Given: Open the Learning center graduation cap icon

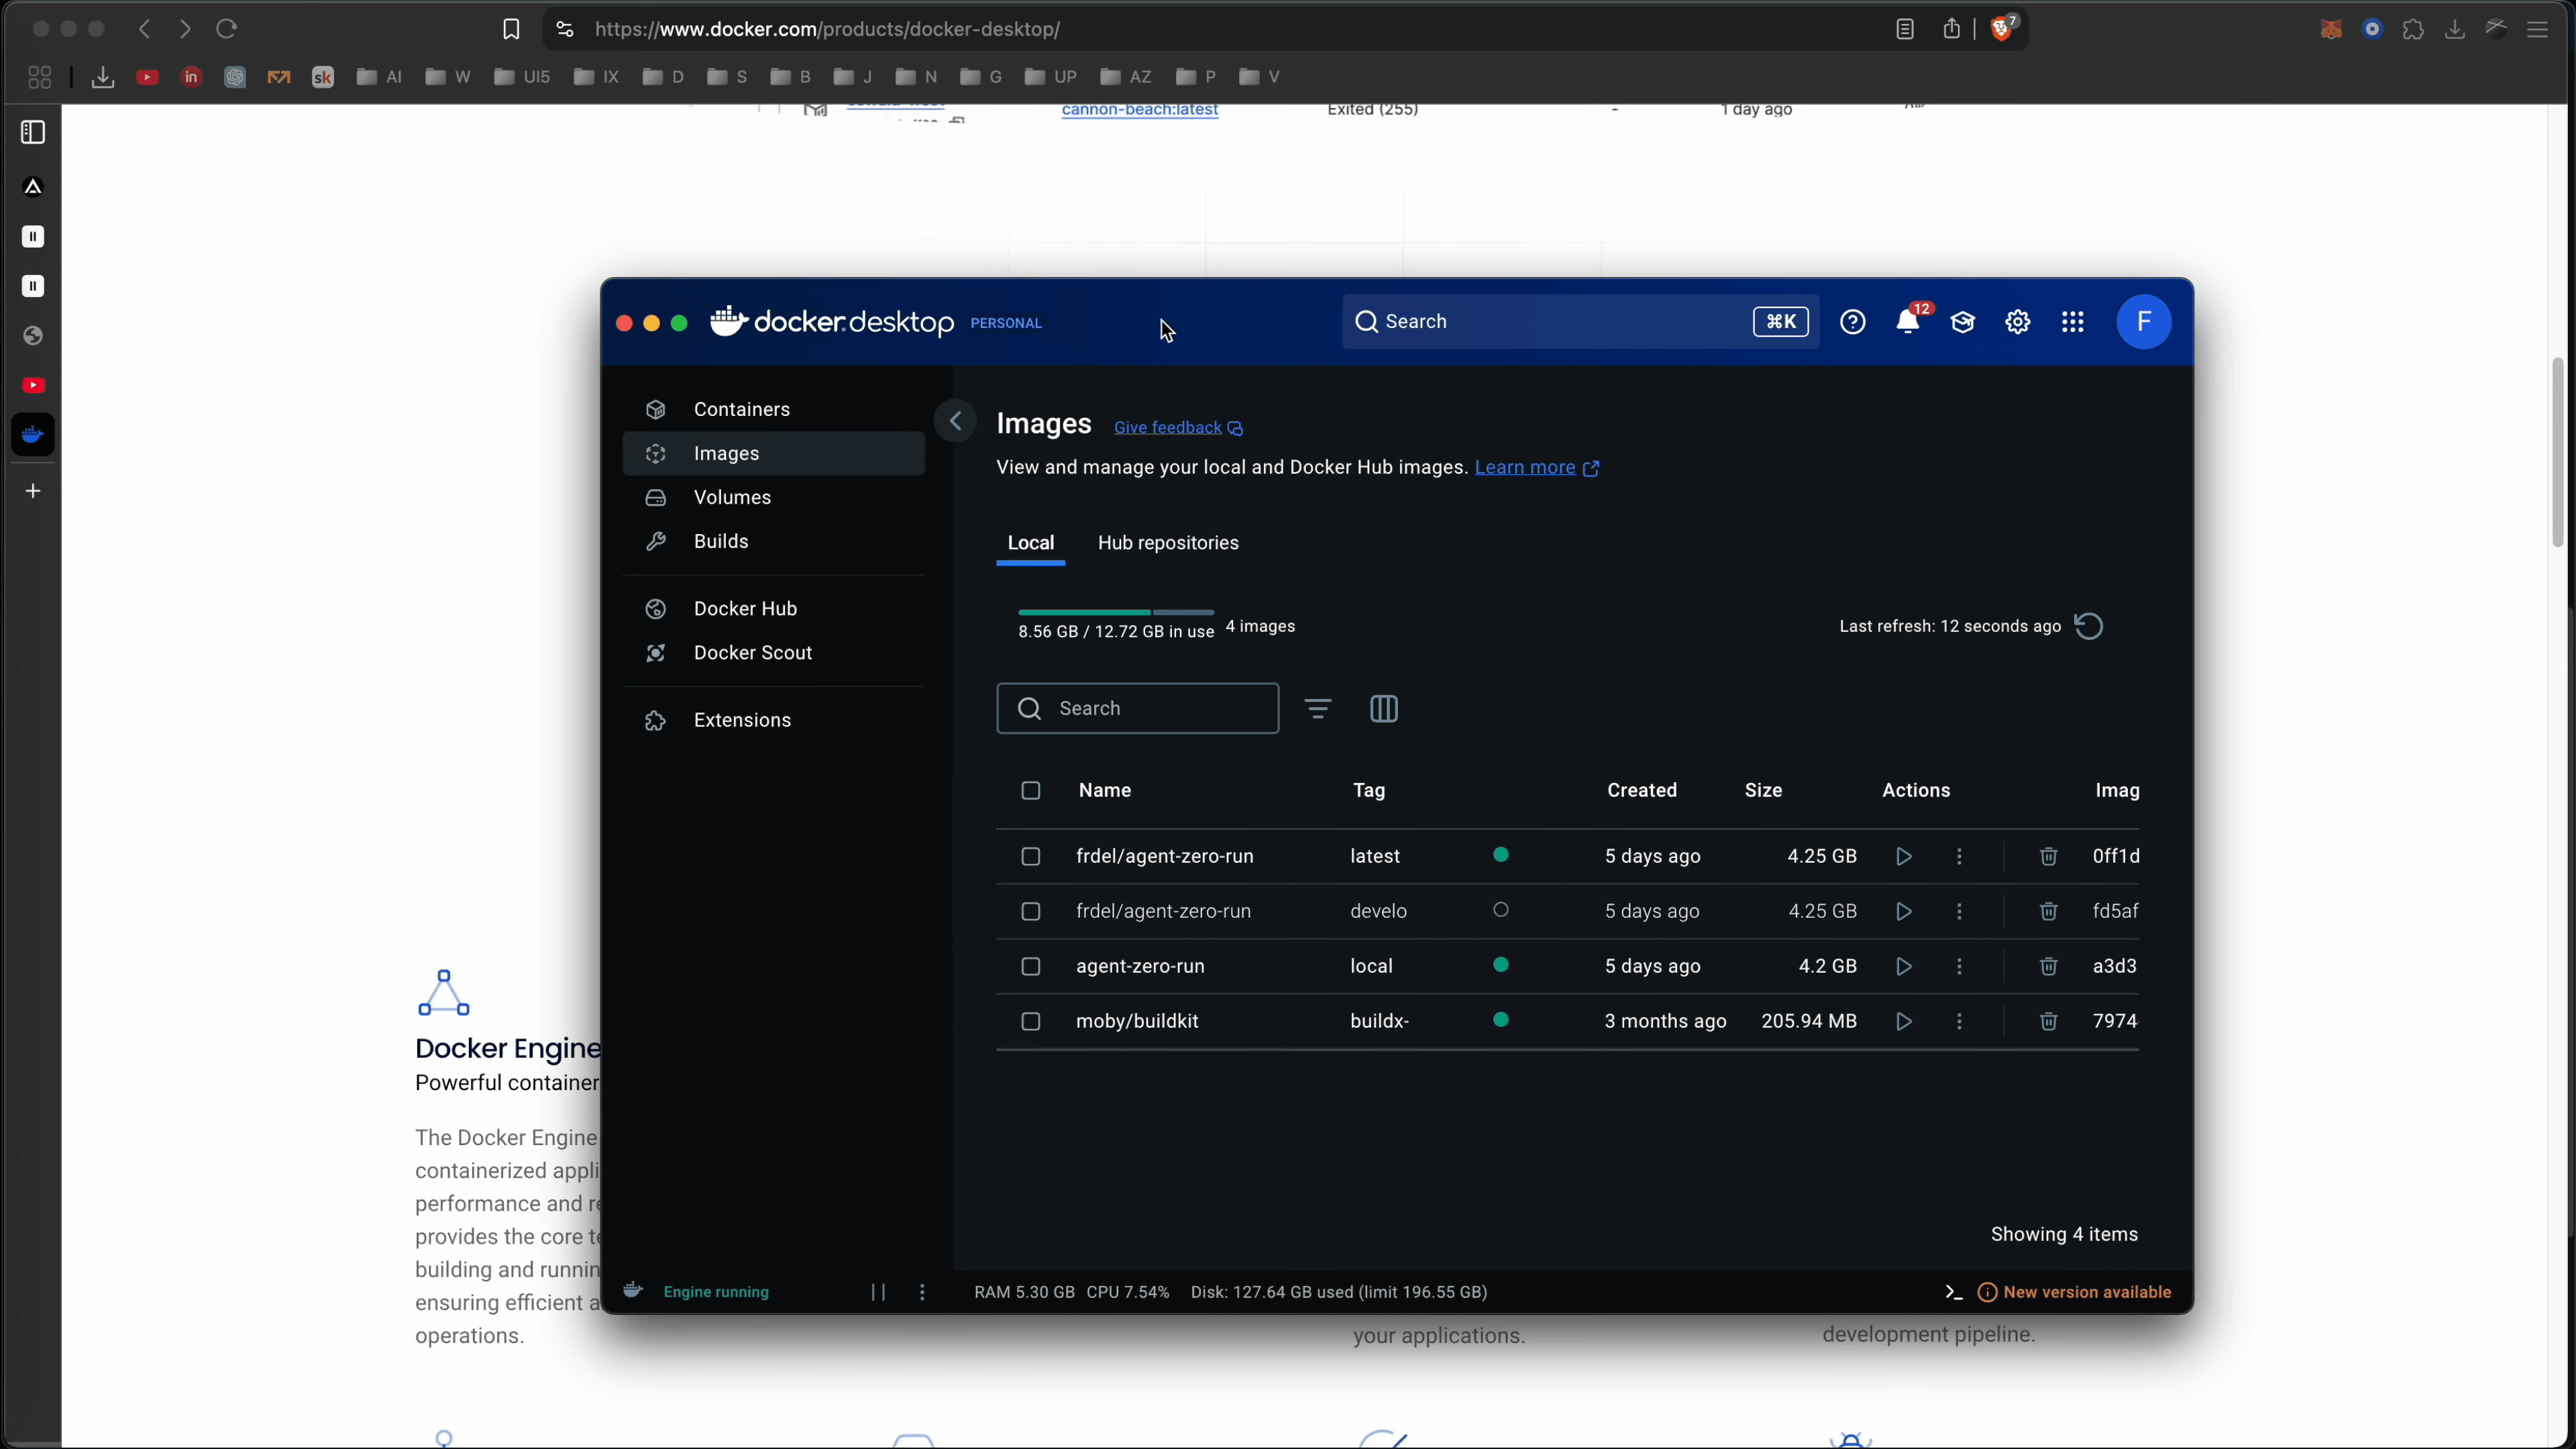Looking at the screenshot, I should [x=1962, y=322].
